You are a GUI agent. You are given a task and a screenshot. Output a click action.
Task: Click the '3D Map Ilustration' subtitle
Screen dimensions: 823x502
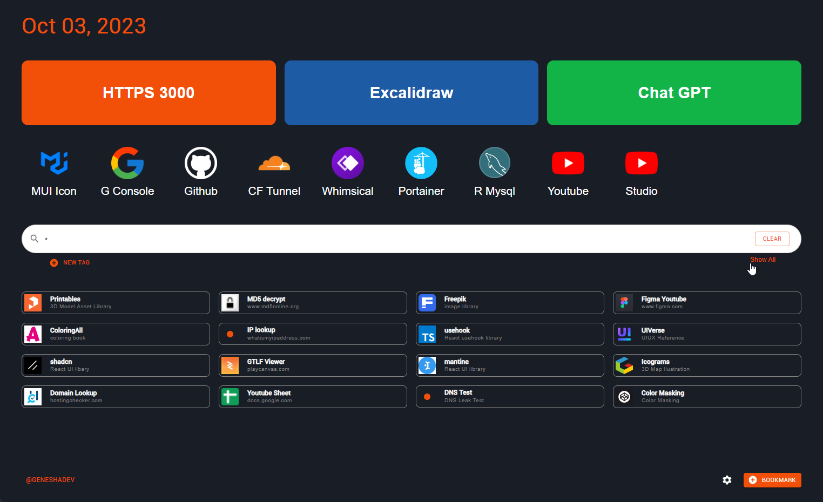coord(665,369)
